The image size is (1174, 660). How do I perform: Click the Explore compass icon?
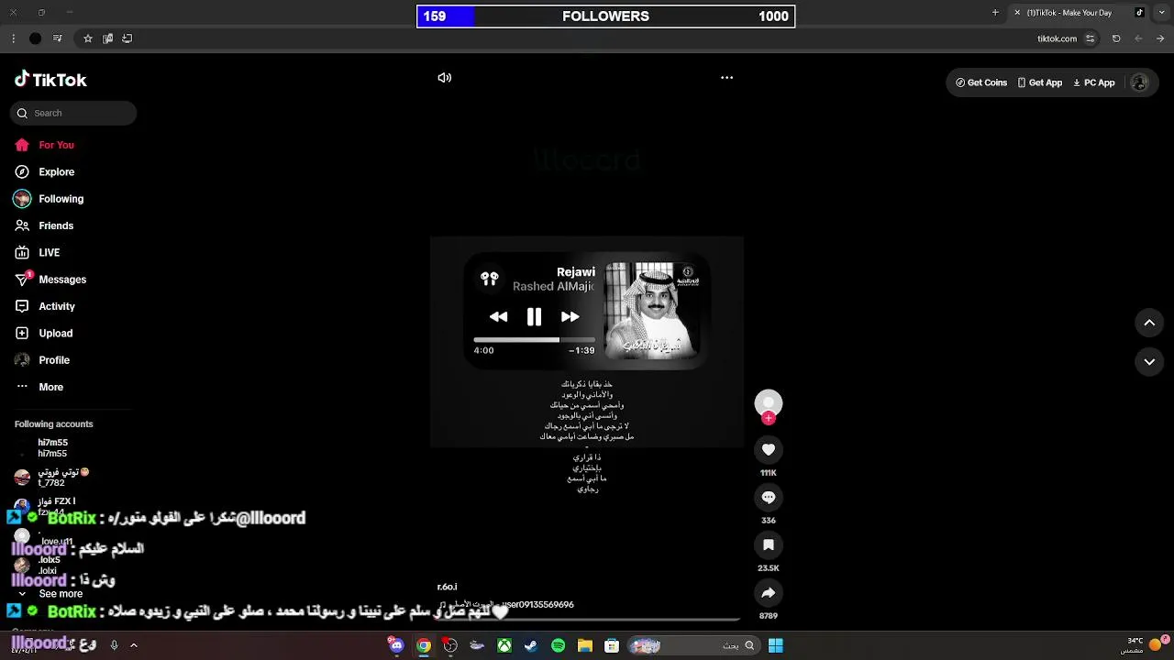(x=22, y=171)
